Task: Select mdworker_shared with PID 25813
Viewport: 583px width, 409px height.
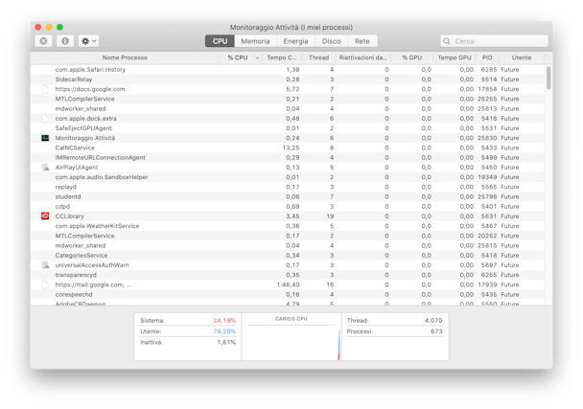Action: (x=288, y=109)
